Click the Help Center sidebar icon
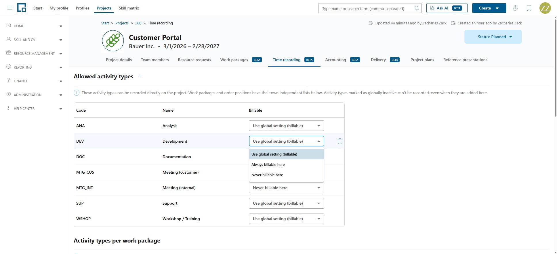This screenshot has width=557, height=254. pos(9,108)
